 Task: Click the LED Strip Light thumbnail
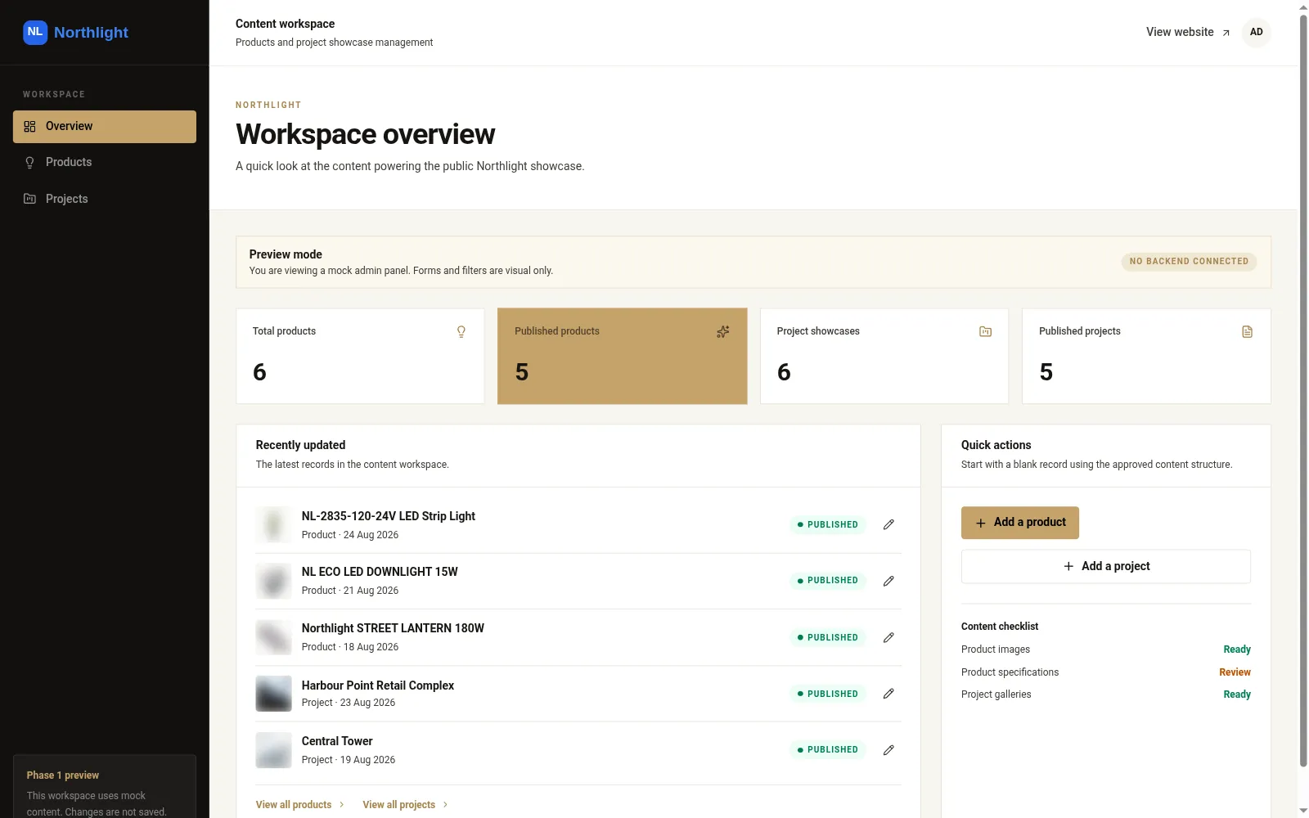(x=273, y=524)
